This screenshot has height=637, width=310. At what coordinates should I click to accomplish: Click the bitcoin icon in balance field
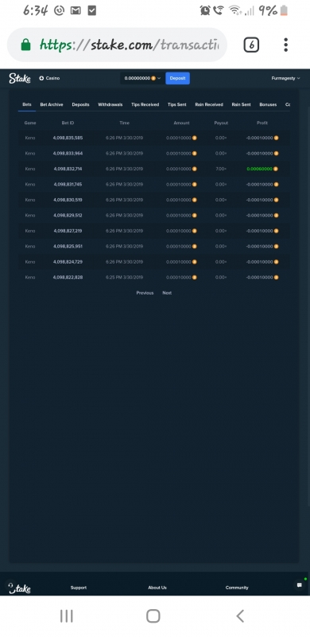[153, 78]
